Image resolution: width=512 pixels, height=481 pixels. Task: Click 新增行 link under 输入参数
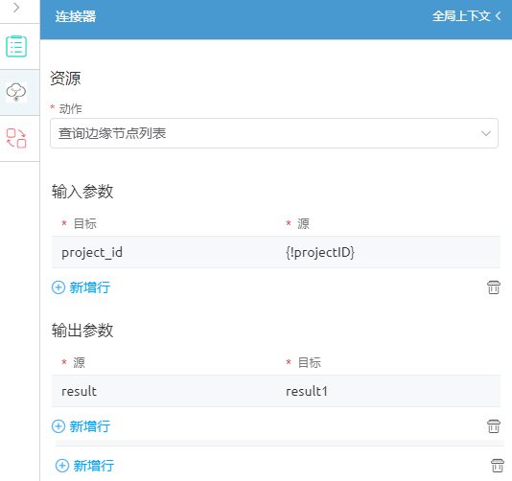coord(90,287)
